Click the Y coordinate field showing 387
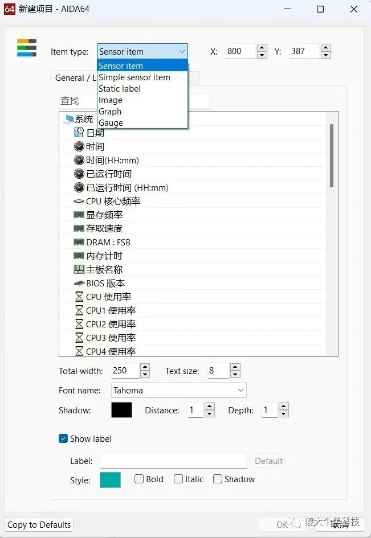Screen dimensions: 371x538 305,51
